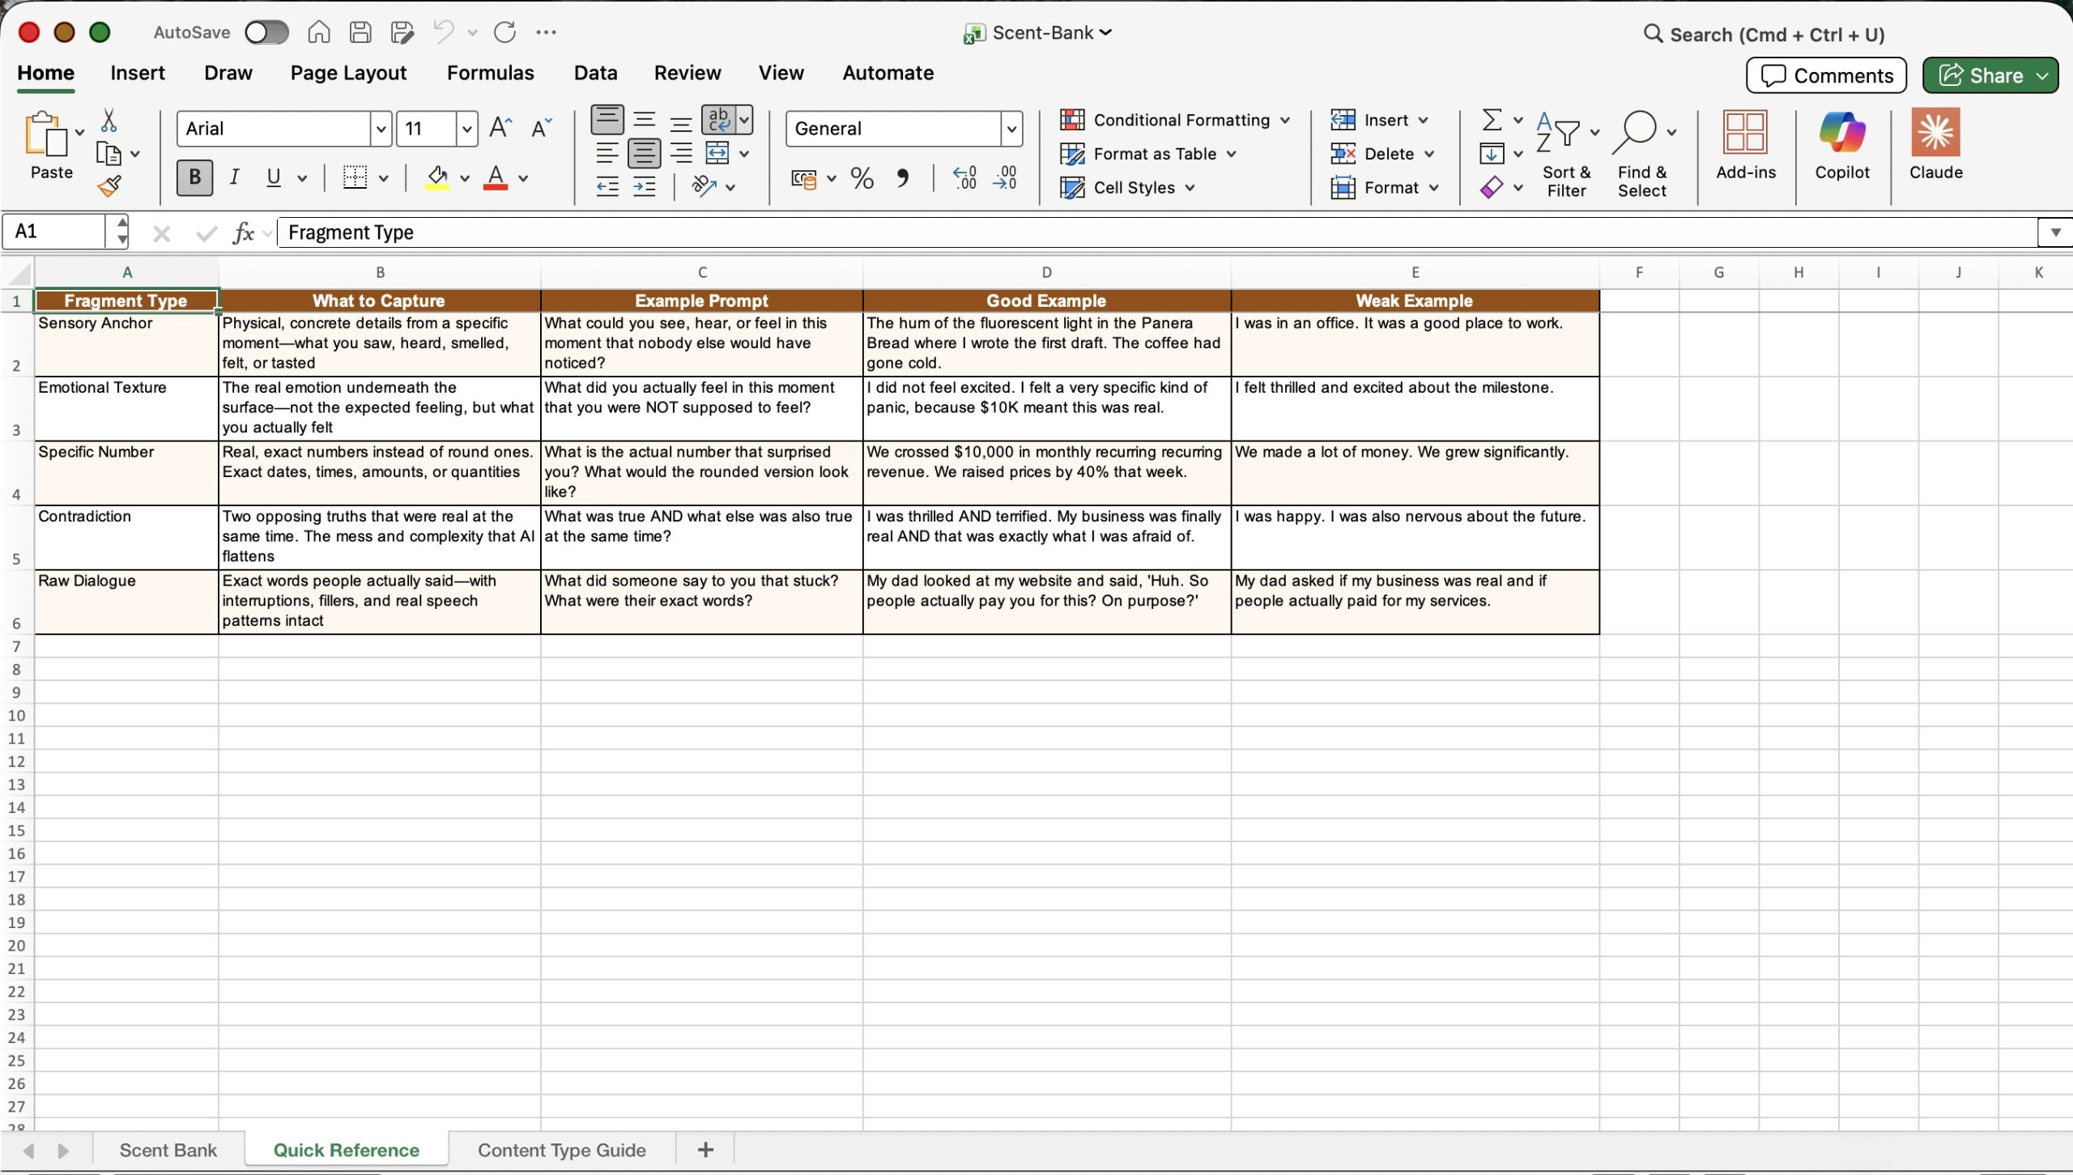The image size is (2073, 1175).
Task: Expand the Conditional Formatting menu
Action: 1174,120
